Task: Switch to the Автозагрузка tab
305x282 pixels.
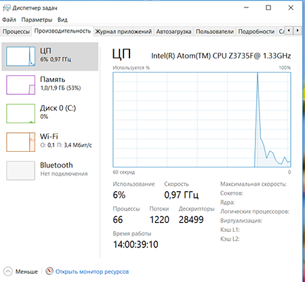Action: pyautogui.click(x=174, y=31)
